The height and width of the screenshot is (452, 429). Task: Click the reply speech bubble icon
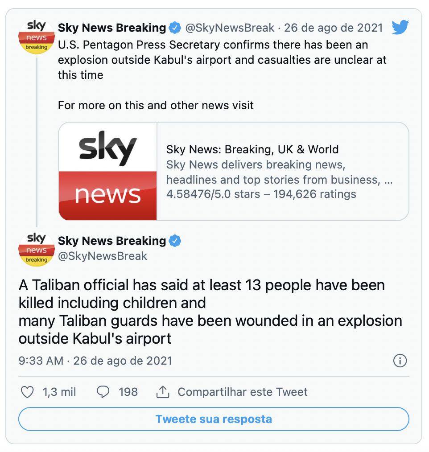coord(103,392)
